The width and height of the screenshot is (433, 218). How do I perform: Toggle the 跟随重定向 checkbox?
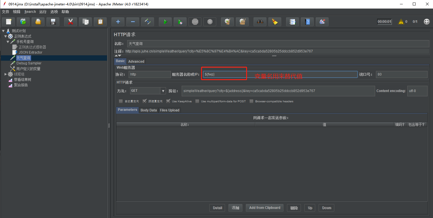(145, 101)
